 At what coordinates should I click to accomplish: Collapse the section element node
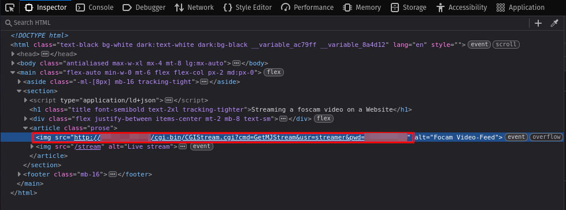click(20, 91)
